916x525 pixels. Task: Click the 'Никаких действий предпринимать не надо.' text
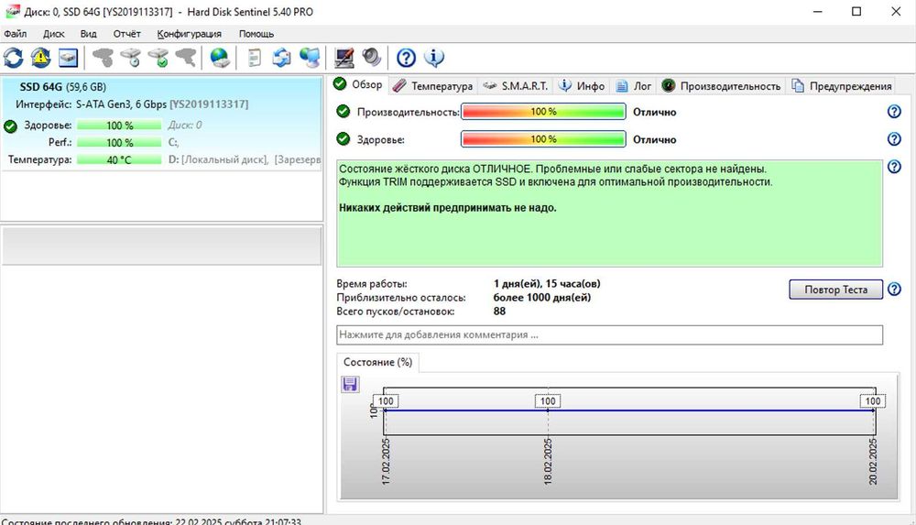(448, 208)
